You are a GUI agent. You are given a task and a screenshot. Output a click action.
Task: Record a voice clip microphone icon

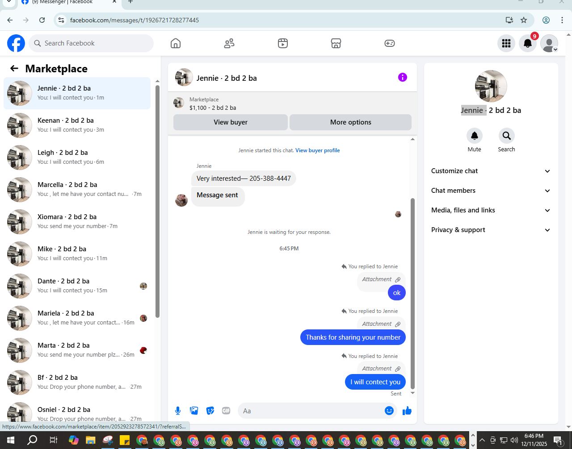[x=178, y=411]
